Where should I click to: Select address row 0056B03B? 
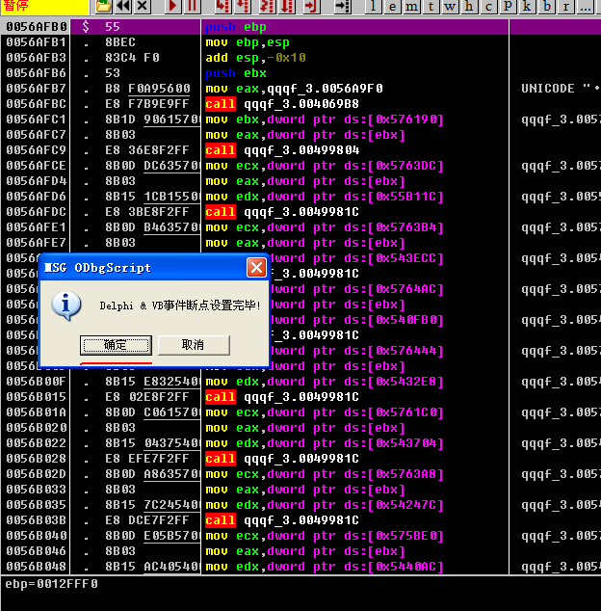pos(36,520)
